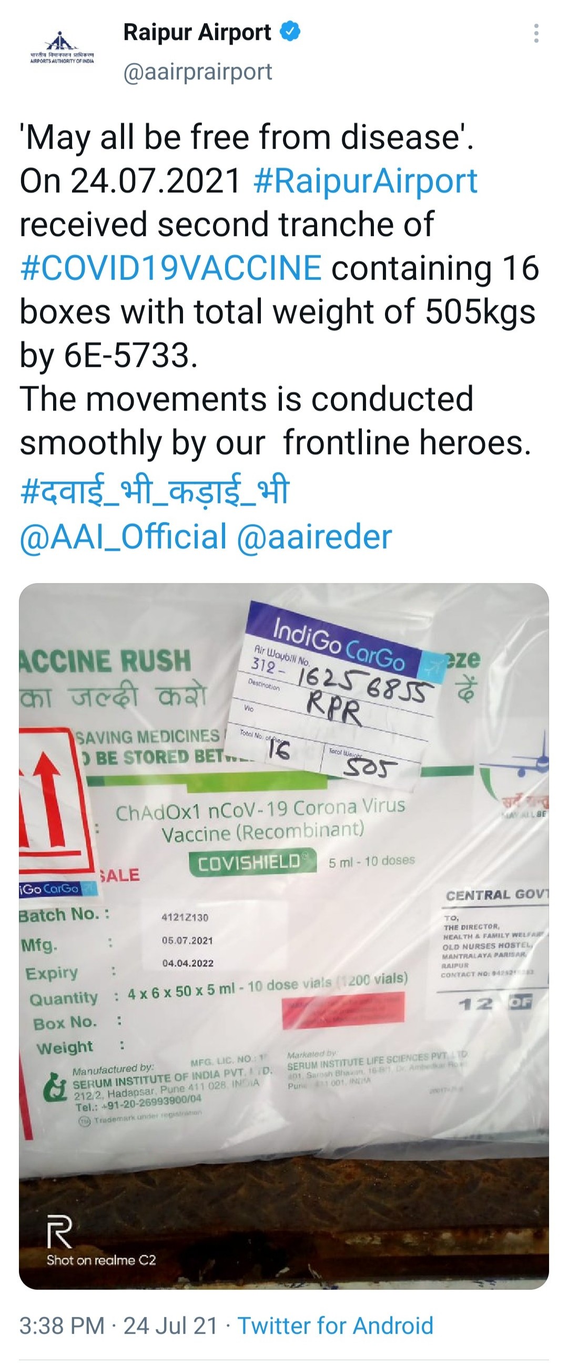Open the three-dot tweet options menu
This screenshot has height=1369, width=568.
pos(536,34)
